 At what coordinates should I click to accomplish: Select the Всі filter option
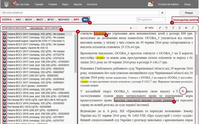(85, 20)
